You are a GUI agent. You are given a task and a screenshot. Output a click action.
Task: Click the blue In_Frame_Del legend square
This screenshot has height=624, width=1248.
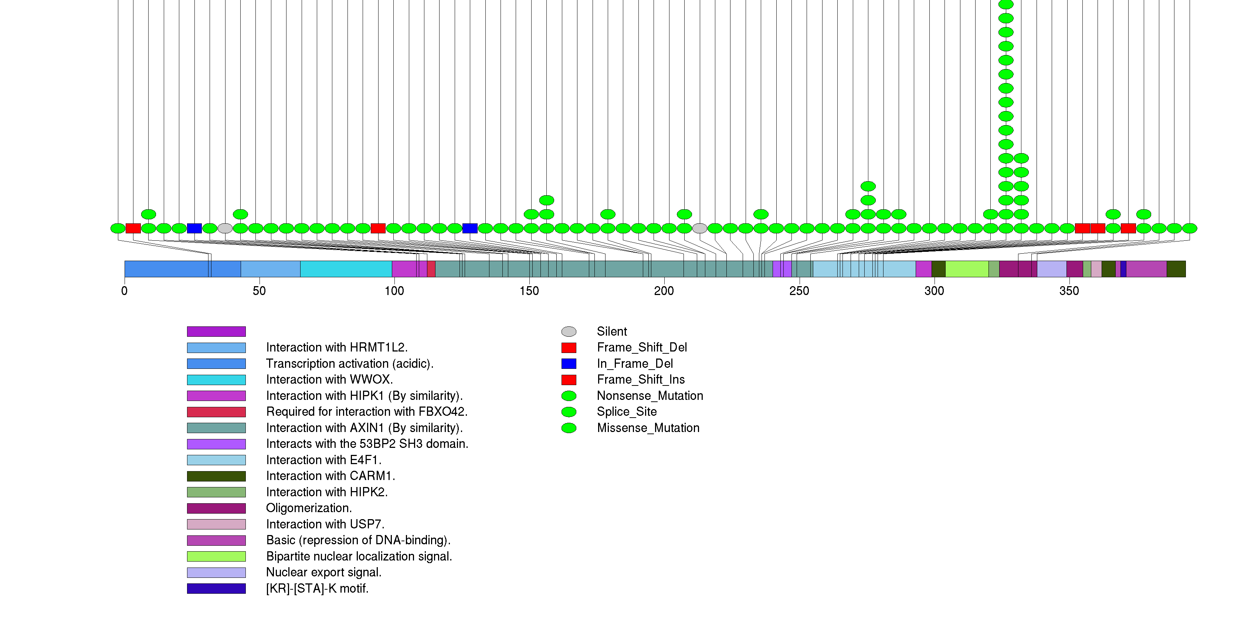(x=568, y=364)
